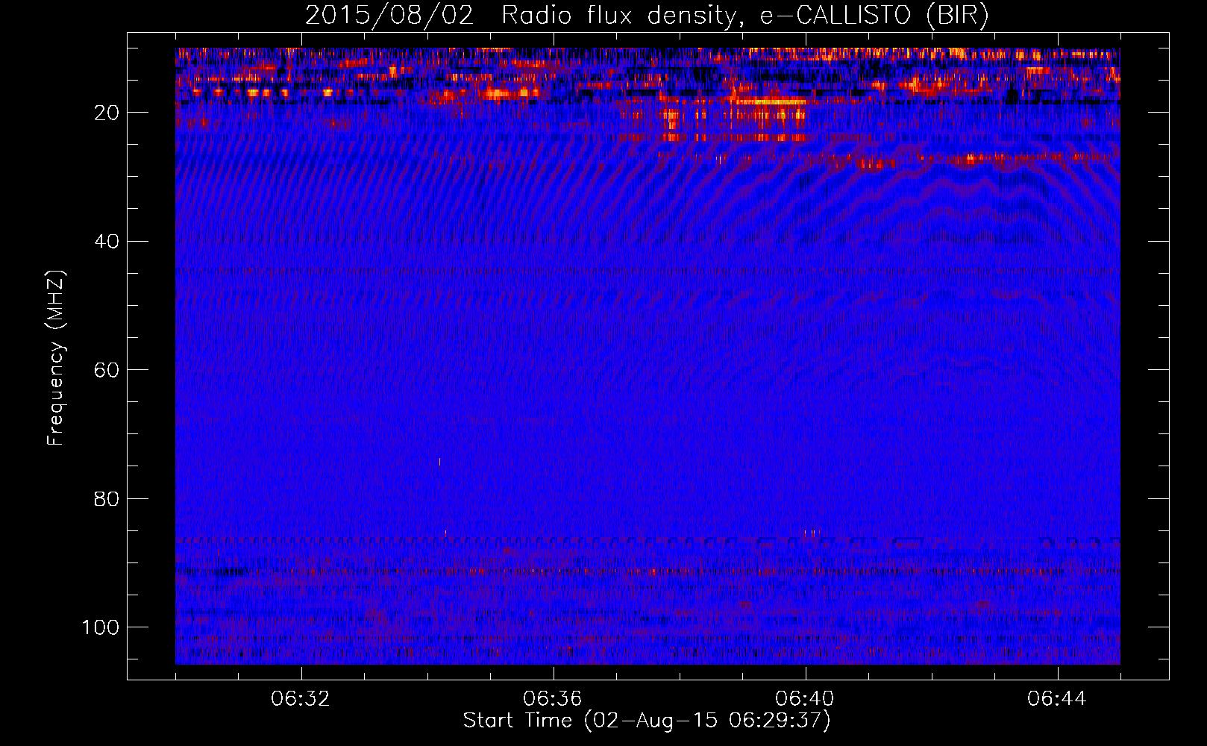Click the '40' frequency tick label
The height and width of the screenshot is (746, 1207).
[x=107, y=242]
